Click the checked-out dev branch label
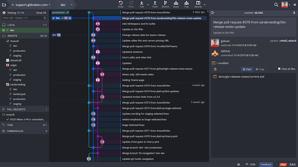 tap(61, 18)
